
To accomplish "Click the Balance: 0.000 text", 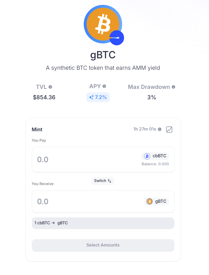I will pos(155,164).
